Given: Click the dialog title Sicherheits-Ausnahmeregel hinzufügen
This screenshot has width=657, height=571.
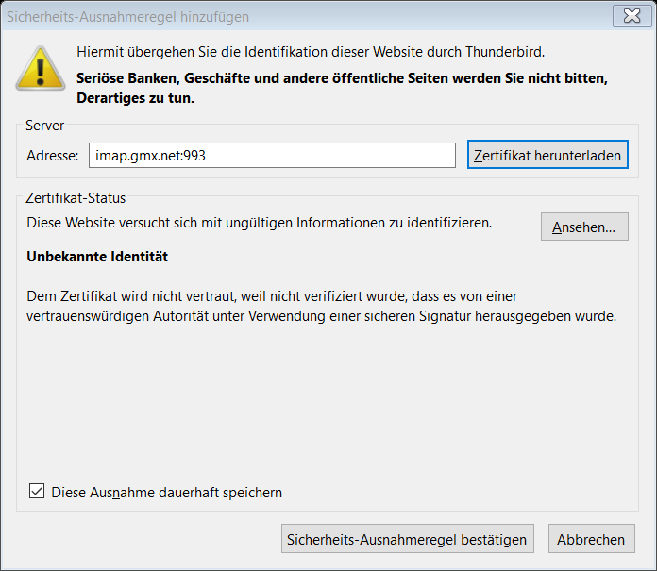Looking at the screenshot, I should pyautogui.click(x=127, y=17).
